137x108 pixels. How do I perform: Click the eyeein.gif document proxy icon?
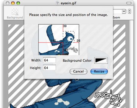(x=57, y=3)
